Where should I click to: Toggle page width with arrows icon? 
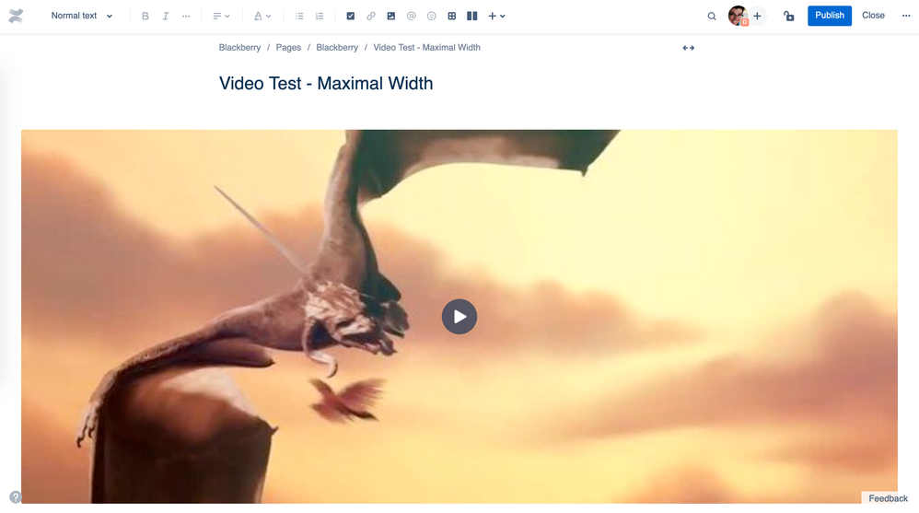[688, 48]
